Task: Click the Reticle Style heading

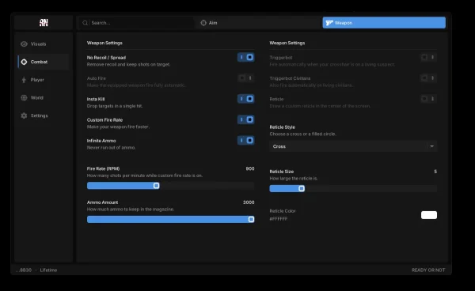Action: (283, 127)
